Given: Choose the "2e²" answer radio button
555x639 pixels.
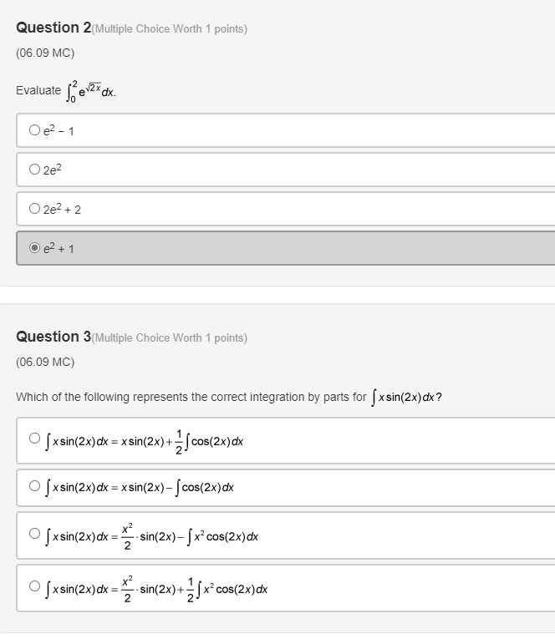Looking at the screenshot, I should [x=34, y=170].
